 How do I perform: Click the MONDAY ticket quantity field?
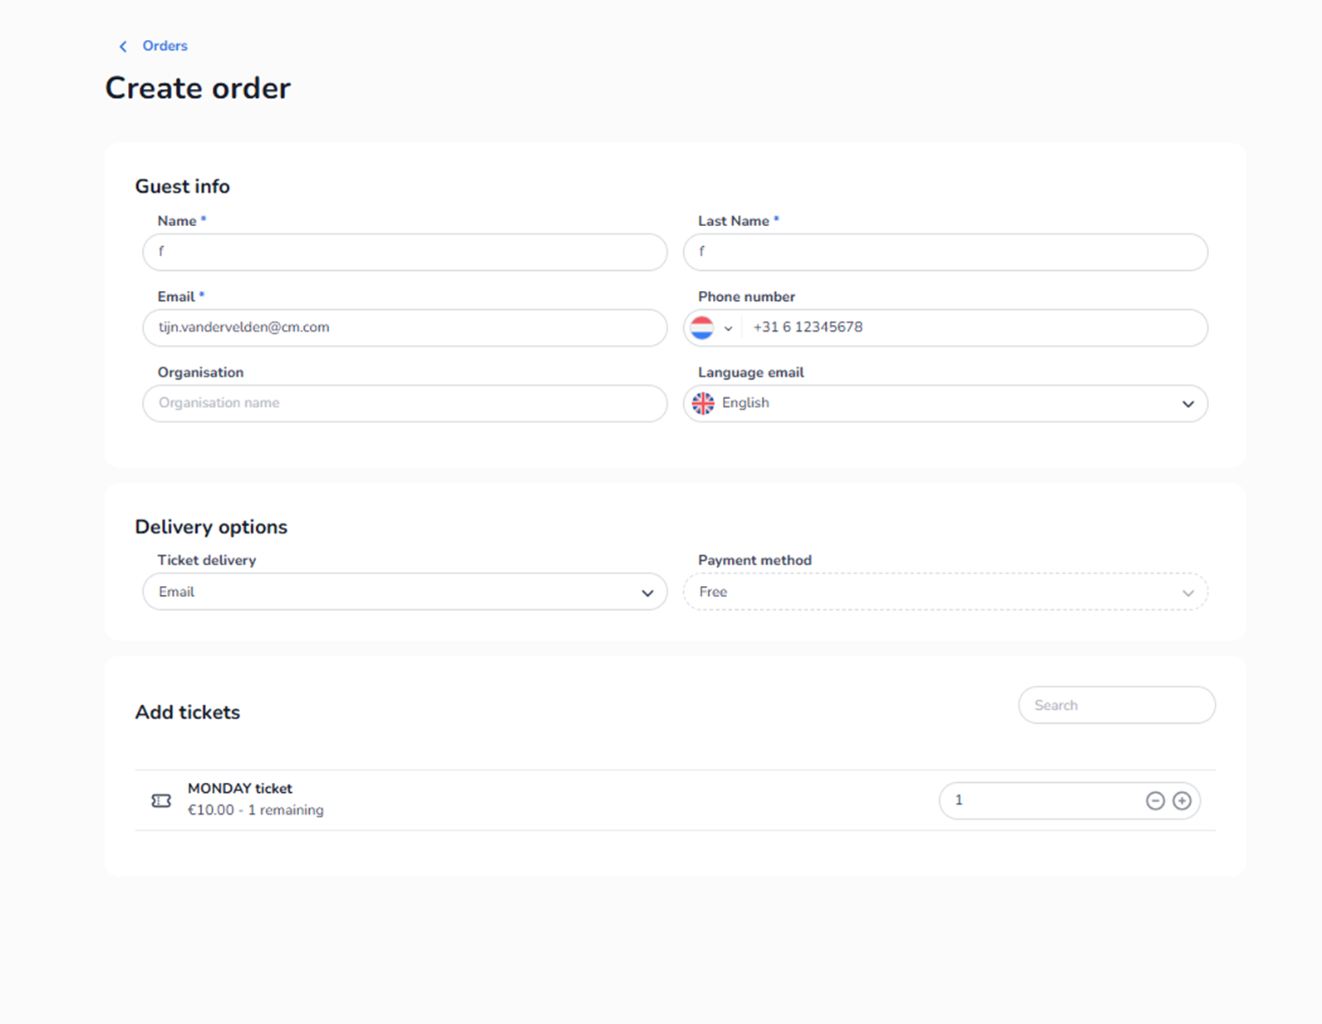tap(1039, 800)
